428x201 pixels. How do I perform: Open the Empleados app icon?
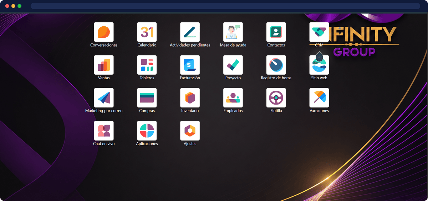pos(233,98)
